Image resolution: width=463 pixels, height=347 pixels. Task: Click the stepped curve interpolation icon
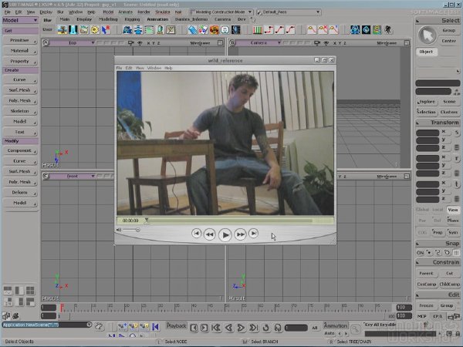(x=269, y=30)
